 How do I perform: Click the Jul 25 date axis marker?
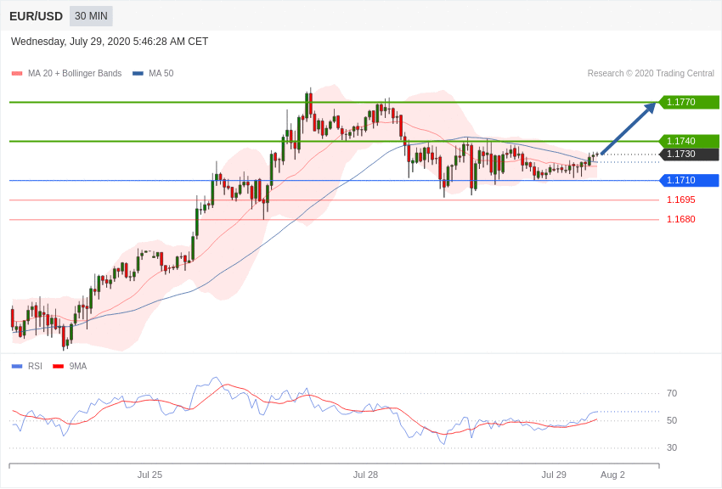(x=149, y=475)
